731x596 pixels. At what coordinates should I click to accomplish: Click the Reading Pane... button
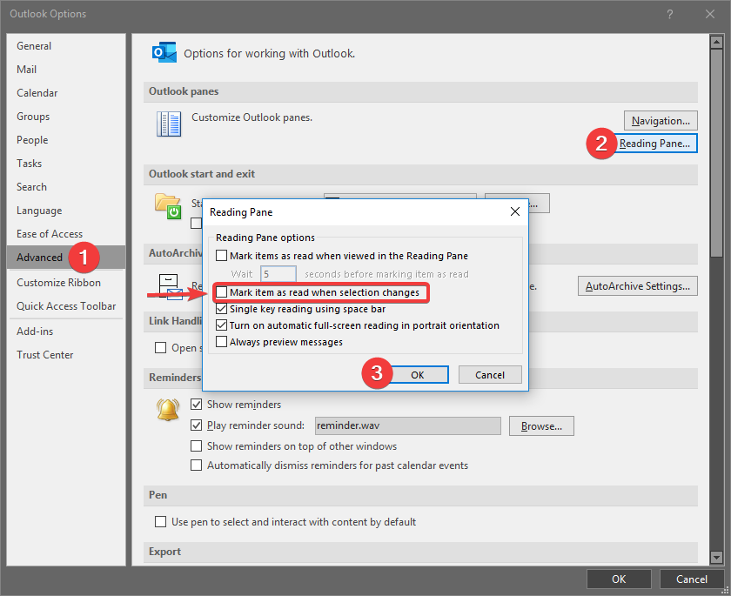pyautogui.click(x=654, y=143)
